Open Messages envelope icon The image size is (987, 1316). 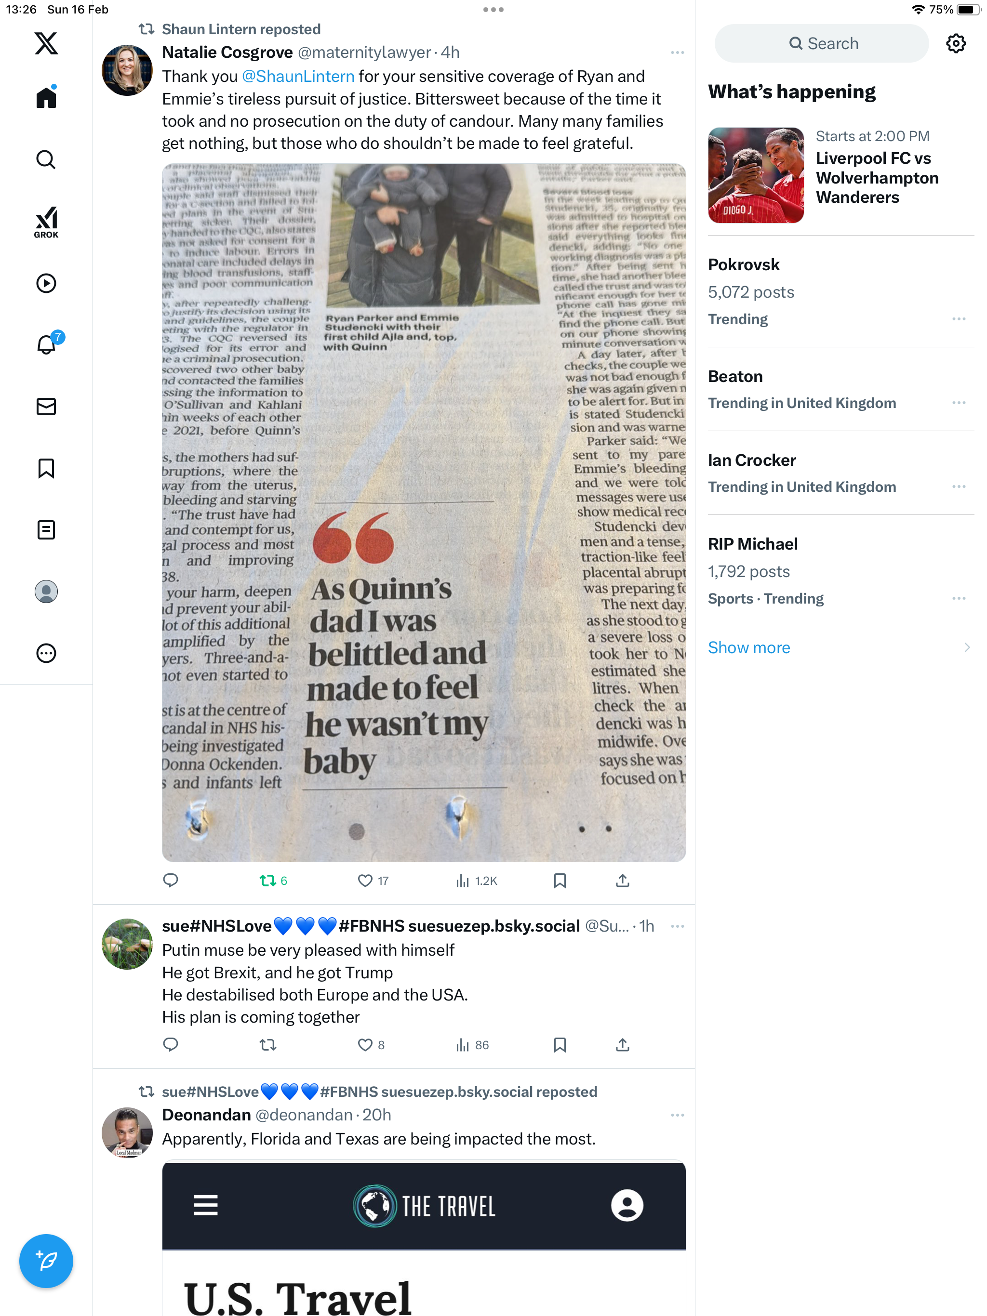click(46, 407)
